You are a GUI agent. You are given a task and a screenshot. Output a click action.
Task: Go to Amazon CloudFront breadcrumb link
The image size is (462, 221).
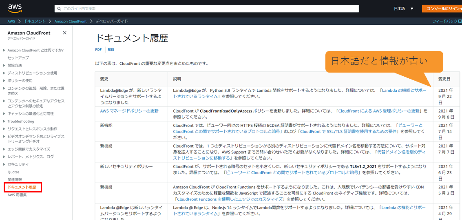[x=71, y=21]
